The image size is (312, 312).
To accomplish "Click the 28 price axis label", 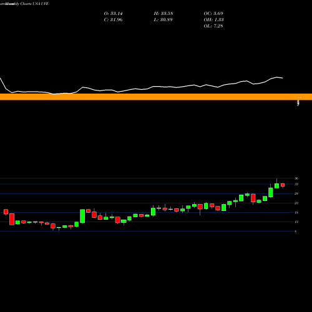I will pos(296,193).
